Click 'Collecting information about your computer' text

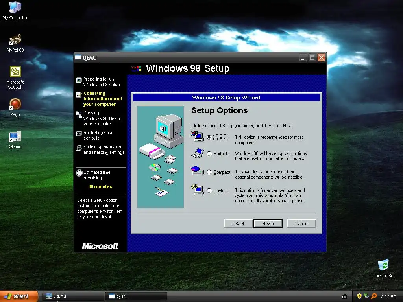click(x=103, y=99)
